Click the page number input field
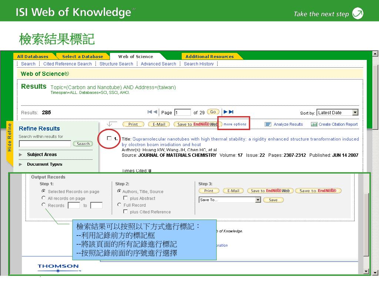 tap(183, 112)
